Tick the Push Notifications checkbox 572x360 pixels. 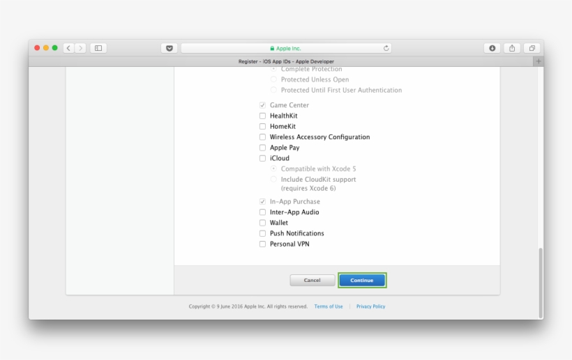coord(263,233)
